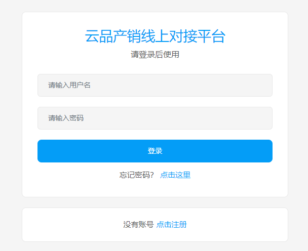Click the 忘记密码? label text
308x251 pixels.
point(136,175)
